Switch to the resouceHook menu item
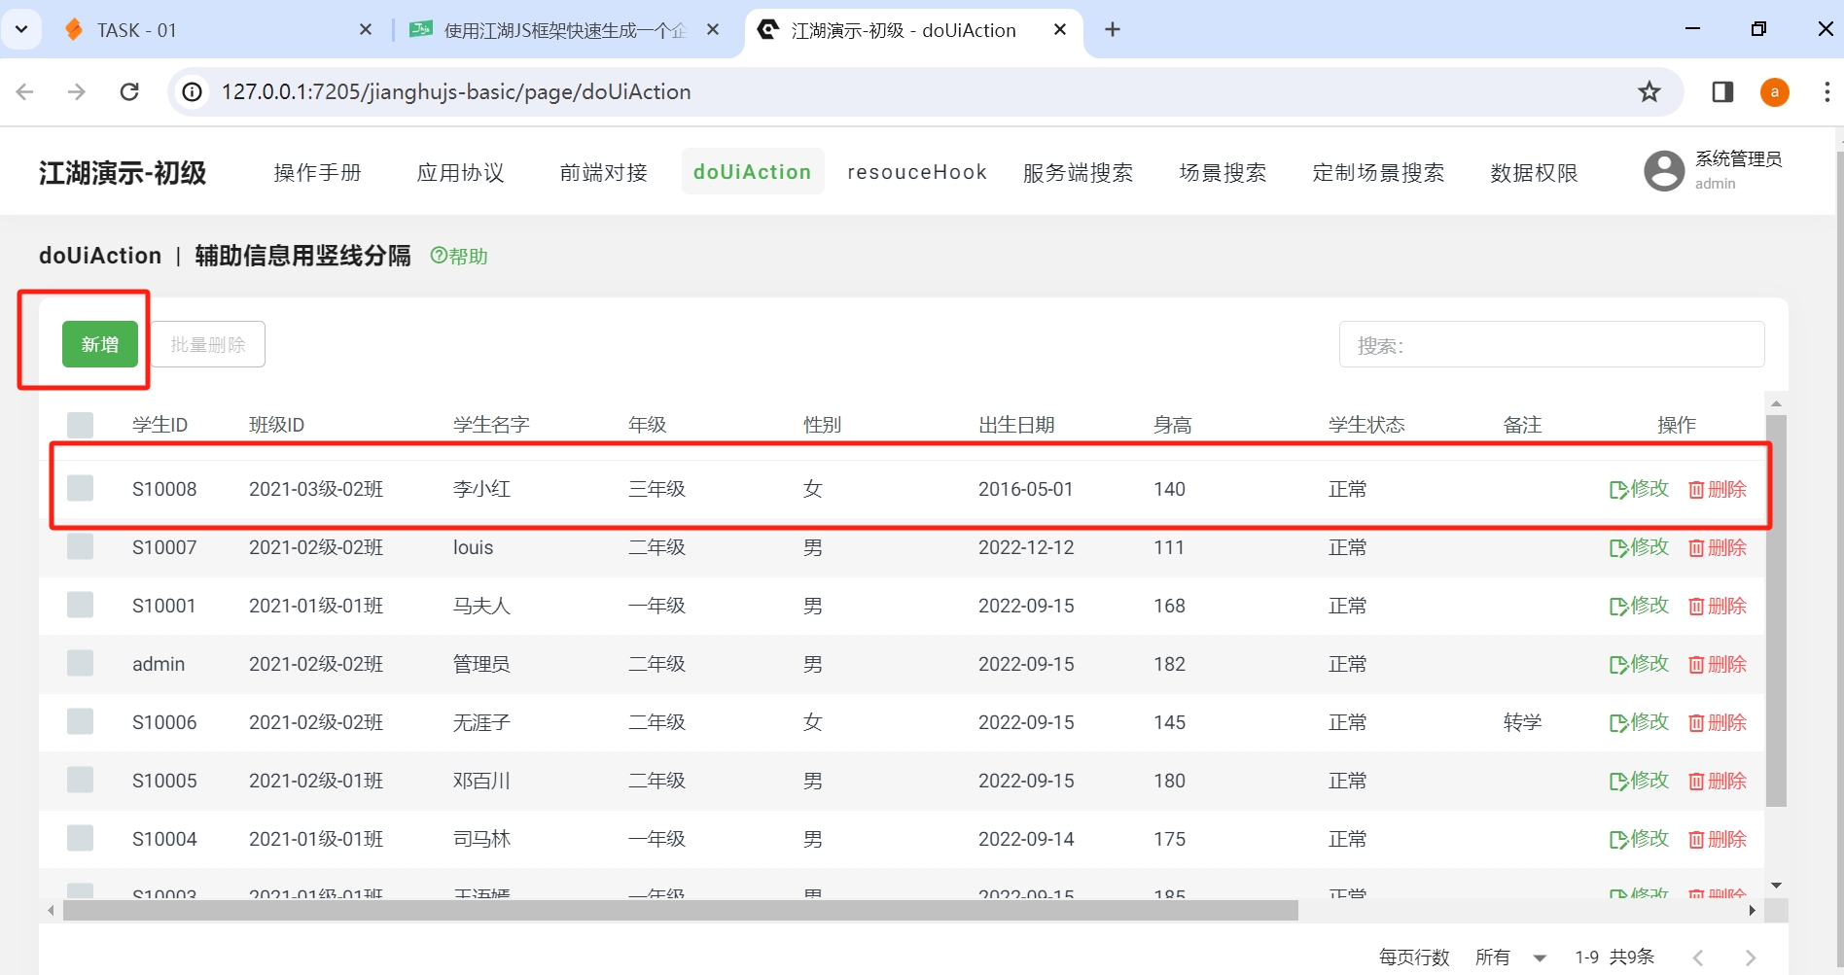 tap(915, 171)
